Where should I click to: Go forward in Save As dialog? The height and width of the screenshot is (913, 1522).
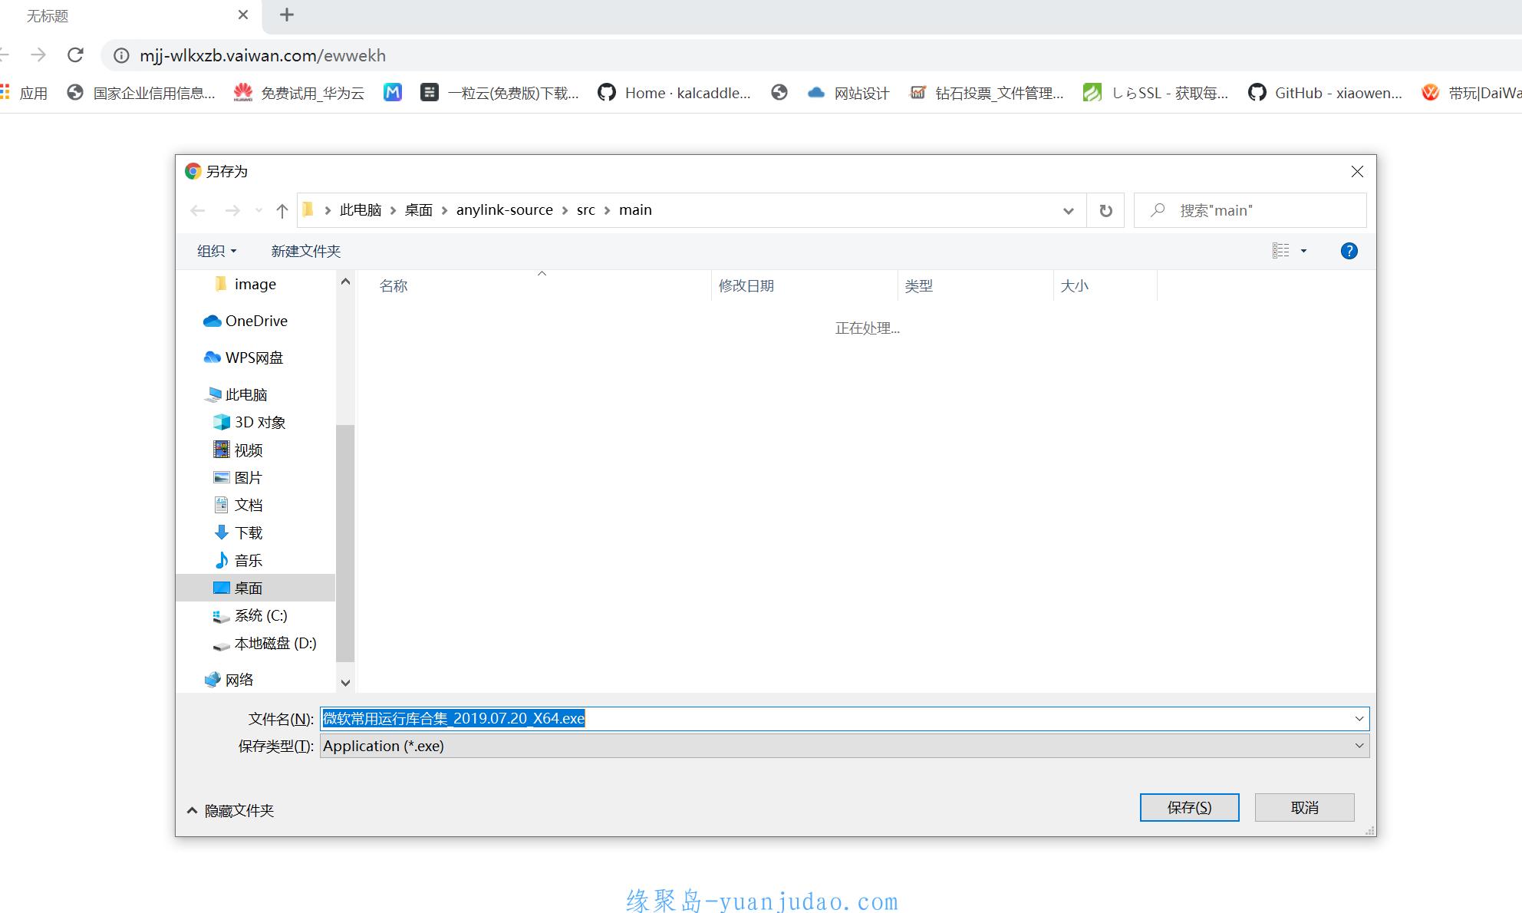tap(232, 210)
